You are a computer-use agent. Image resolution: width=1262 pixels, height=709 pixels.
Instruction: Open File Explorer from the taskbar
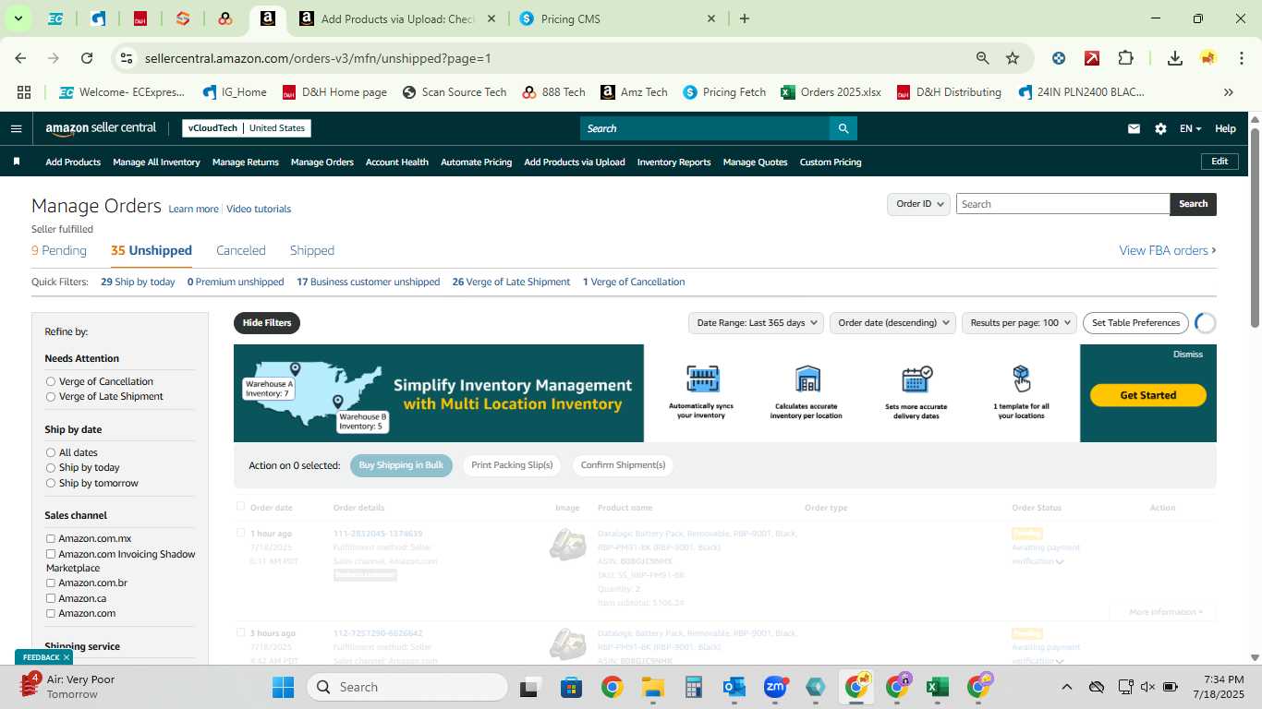653,687
